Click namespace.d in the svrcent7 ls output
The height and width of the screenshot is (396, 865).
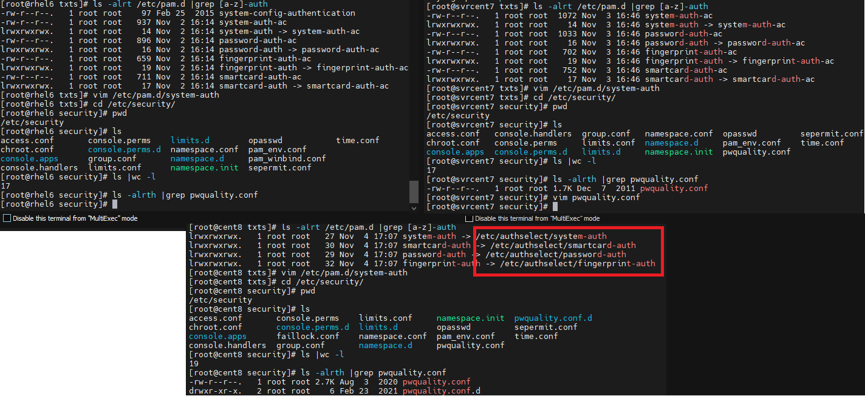point(672,143)
